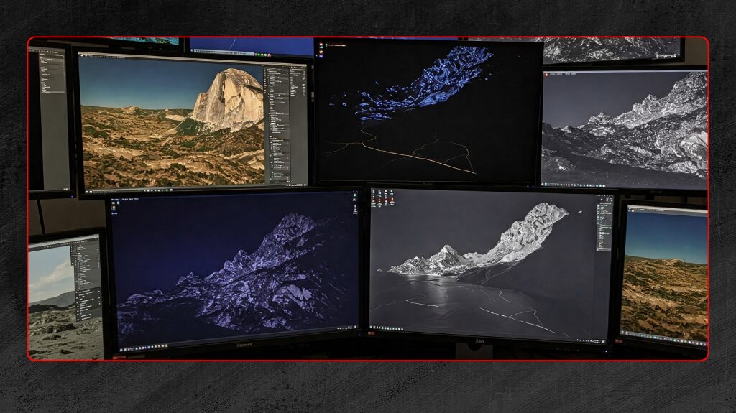Click the cloudy sky in rocky terrain viewport
The width and height of the screenshot is (736, 413).
pos(51,274)
